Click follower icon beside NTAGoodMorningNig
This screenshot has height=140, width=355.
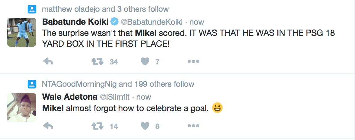click(x=32, y=84)
